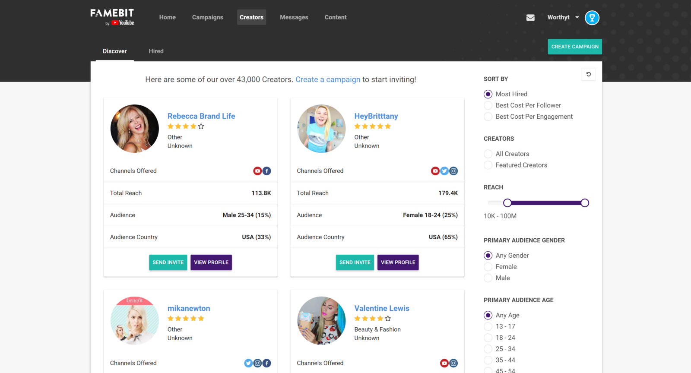The image size is (691, 373).
Task: Click the trophy profile avatar icon
Action: coord(592,18)
